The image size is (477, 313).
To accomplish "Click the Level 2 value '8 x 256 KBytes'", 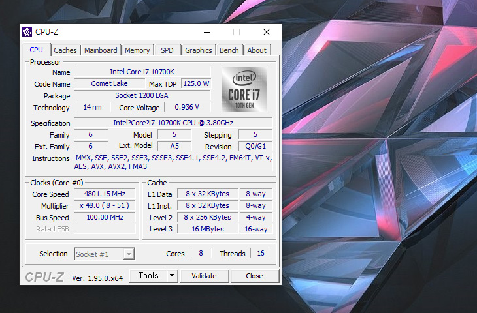I will point(208,217).
